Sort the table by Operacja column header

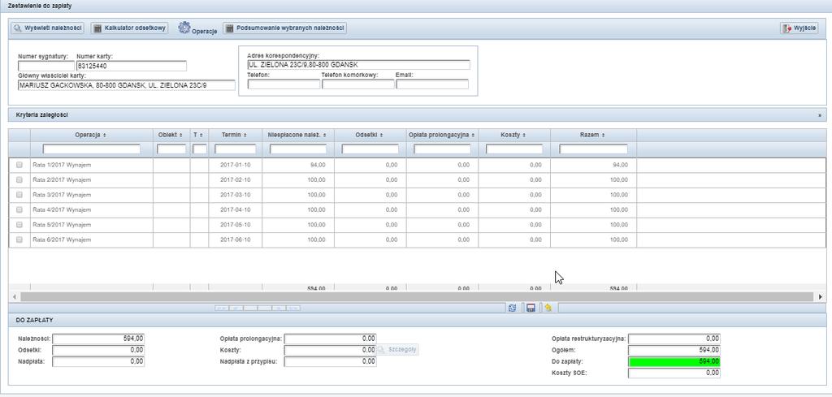[91, 135]
